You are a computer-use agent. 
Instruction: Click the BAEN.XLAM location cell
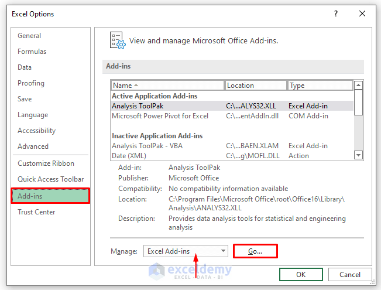pyautogui.click(x=252, y=146)
